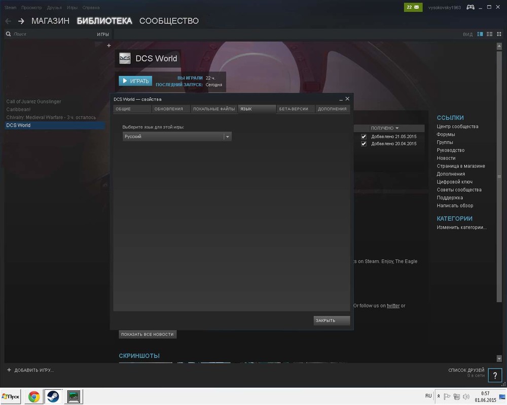The width and height of the screenshot is (507, 405).
Task: Switch to the ДОПОЛНЕНИЯ tab
Action: pos(333,109)
